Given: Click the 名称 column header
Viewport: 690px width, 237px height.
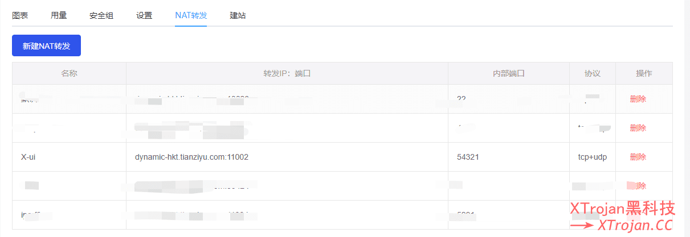Looking at the screenshot, I should (69, 73).
